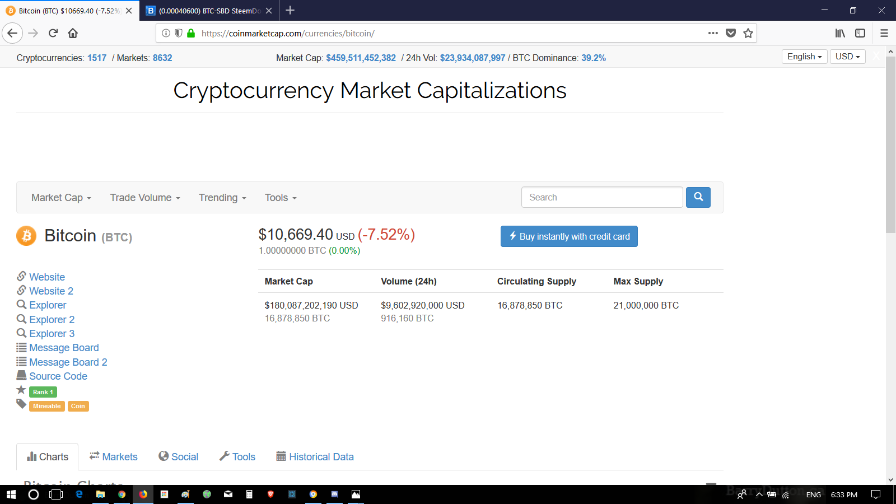Image resolution: width=896 pixels, height=504 pixels.
Task: Open the Windows Start menu
Action: [11, 494]
